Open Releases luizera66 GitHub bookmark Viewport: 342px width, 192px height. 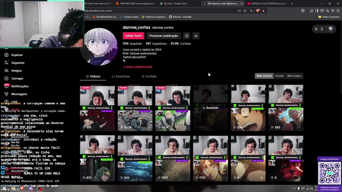coord(181,17)
